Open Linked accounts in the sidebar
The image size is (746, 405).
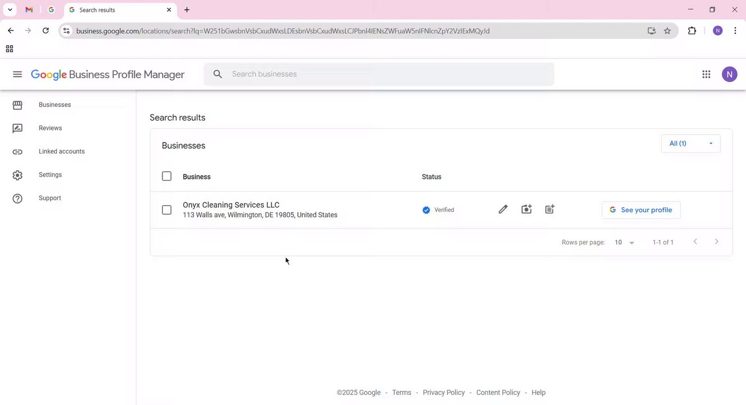click(62, 152)
